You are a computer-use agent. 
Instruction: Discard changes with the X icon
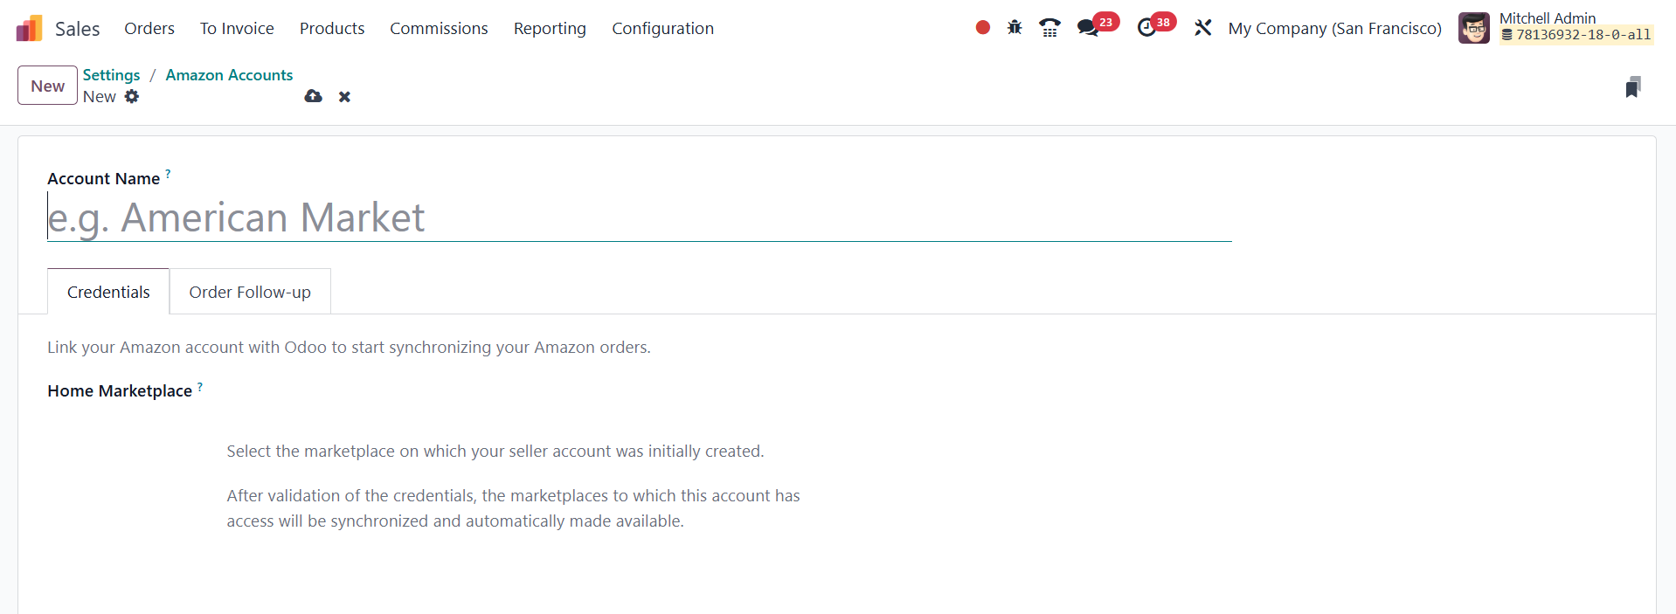344,97
